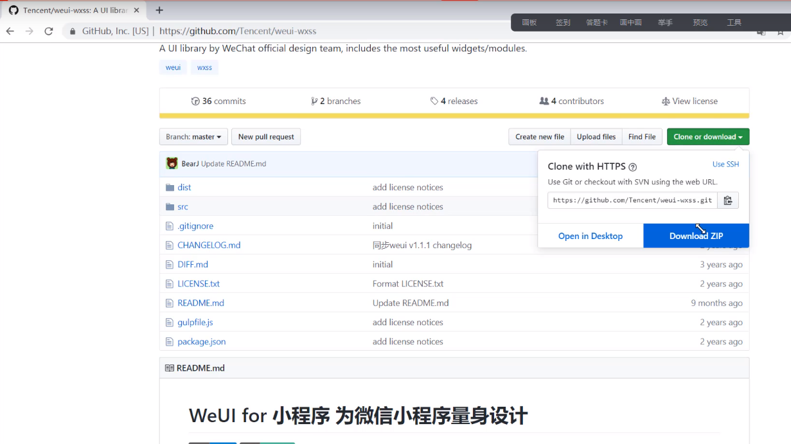
Task: Click commit message Format LICENSE.txt
Action: (x=408, y=283)
